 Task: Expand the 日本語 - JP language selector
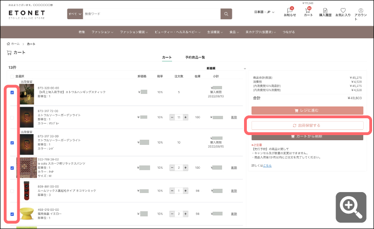[x=264, y=12]
